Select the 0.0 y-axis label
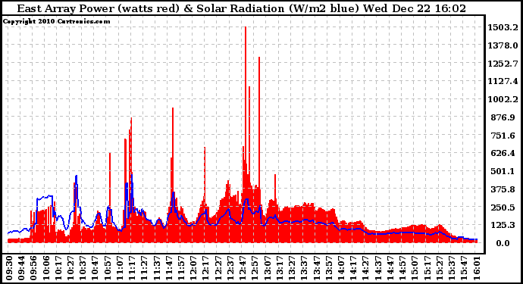The height and width of the screenshot is (284, 523). click(x=503, y=243)
